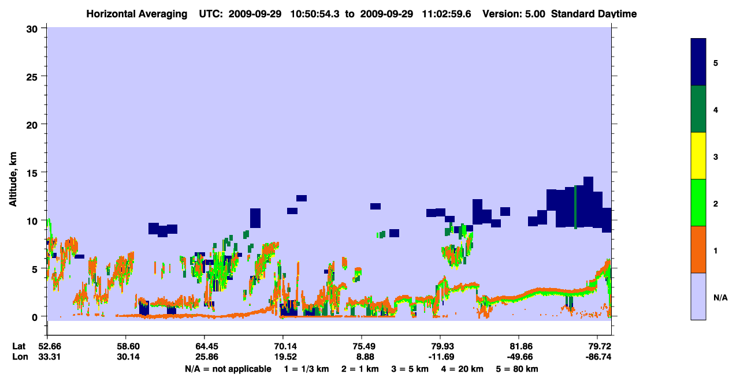
Task: Click the thin green vertical stripe in blue cloud
Action: (575, 207)
